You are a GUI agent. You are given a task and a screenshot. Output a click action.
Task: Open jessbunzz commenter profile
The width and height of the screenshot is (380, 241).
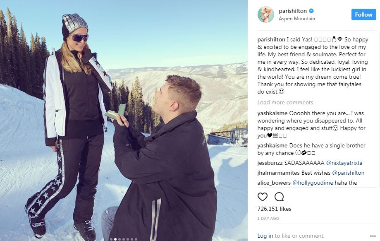[x=270, y=163]
